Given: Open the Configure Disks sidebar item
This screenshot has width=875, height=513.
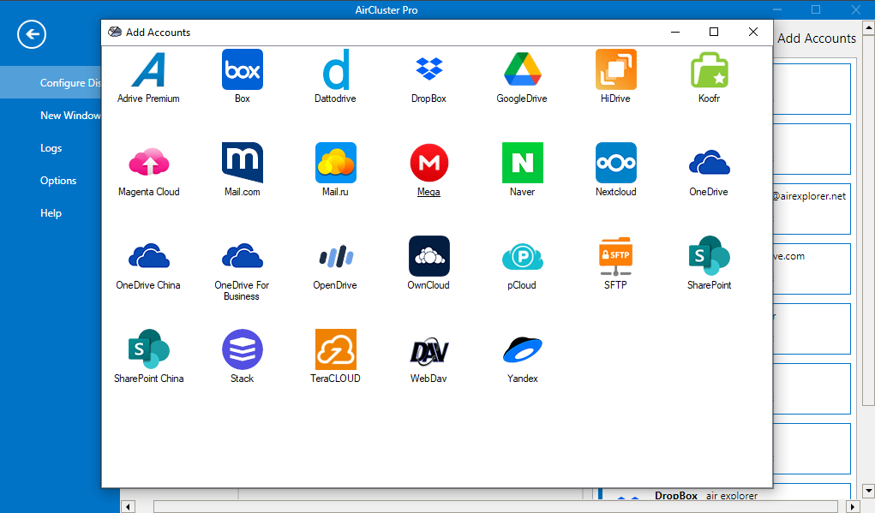Looking at the screenshot, I should (51, 82).
